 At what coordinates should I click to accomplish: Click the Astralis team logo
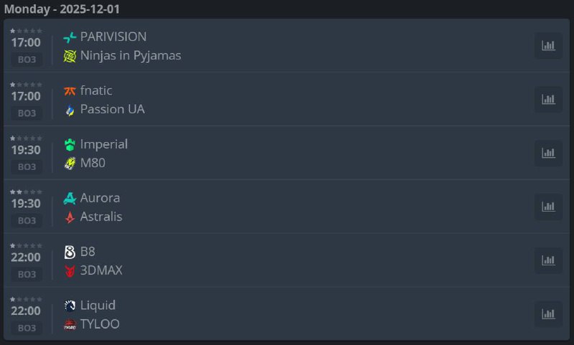70,217
